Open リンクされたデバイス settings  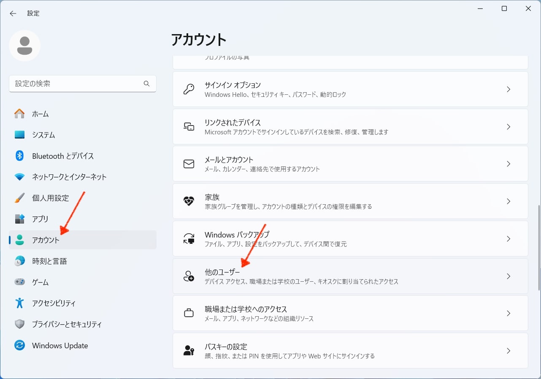[x=350, y=126]
